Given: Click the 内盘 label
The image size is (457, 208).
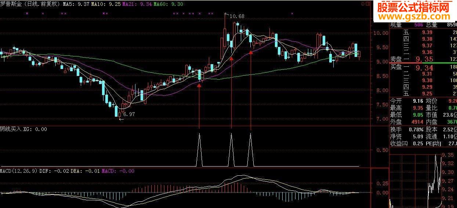Looking at the screenshot, I should click(x=431, y=122).
